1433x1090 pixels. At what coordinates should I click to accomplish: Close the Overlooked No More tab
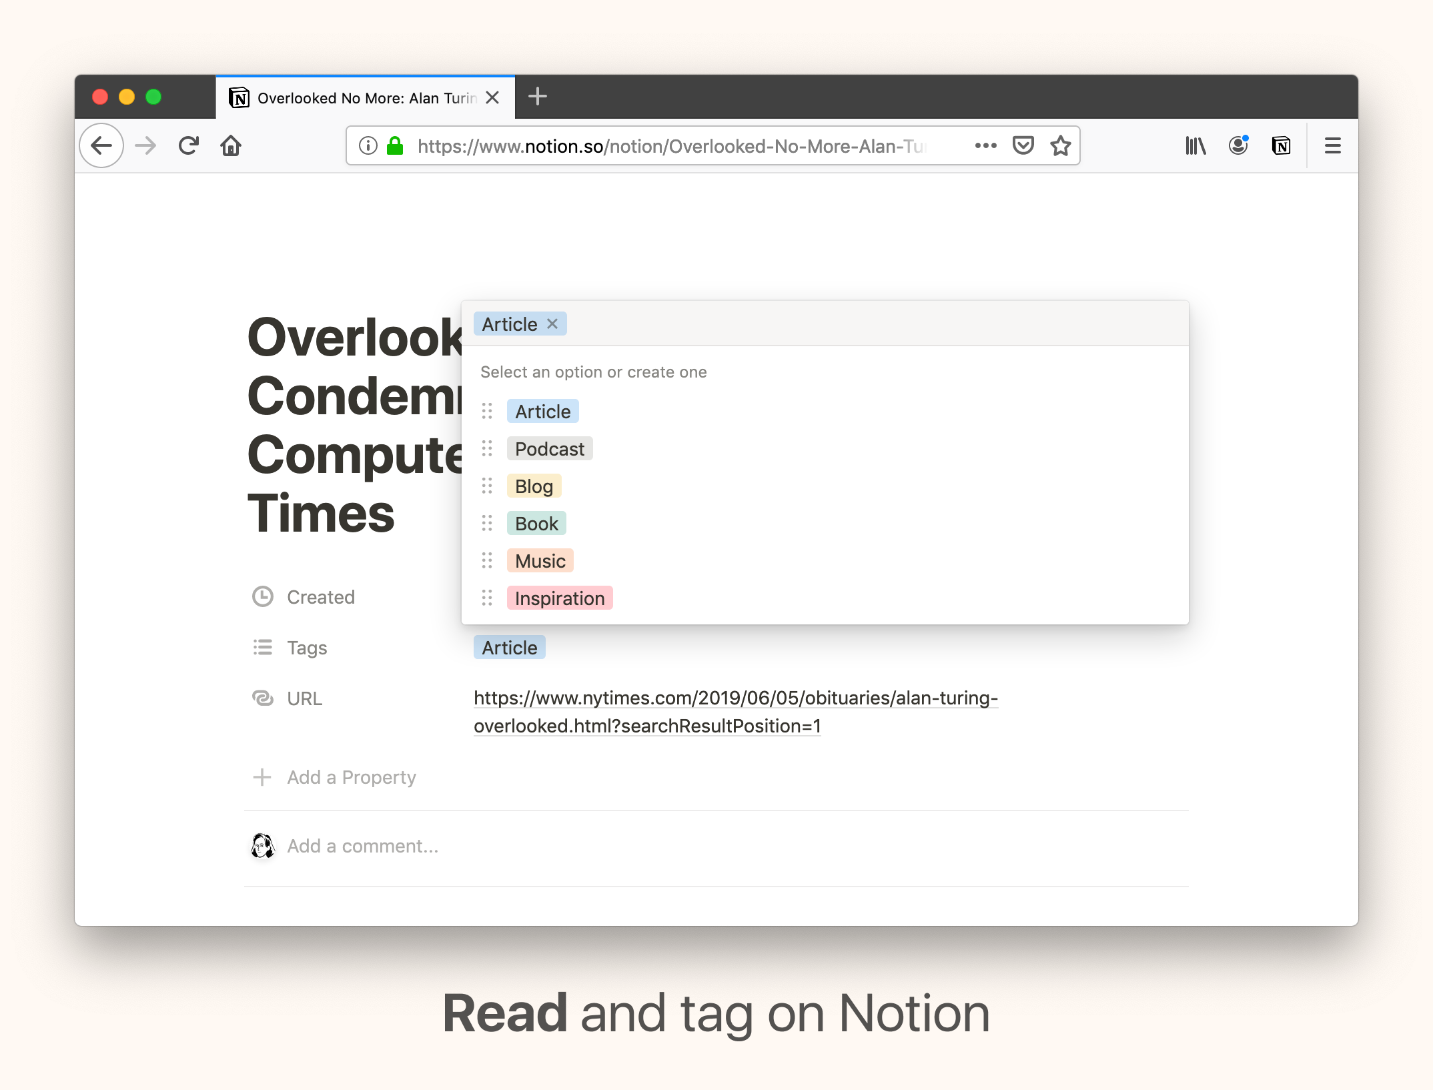coord(492,97)
